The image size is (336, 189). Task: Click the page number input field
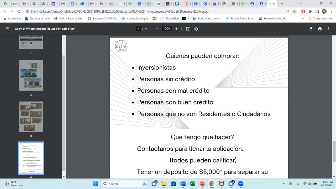pos(139,29)
